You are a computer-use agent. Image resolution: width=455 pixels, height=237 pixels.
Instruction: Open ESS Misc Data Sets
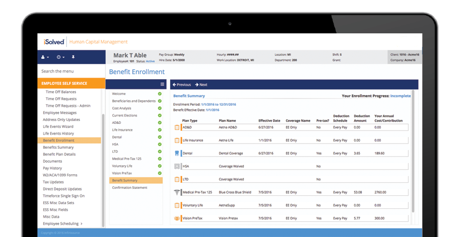point(58,203)
